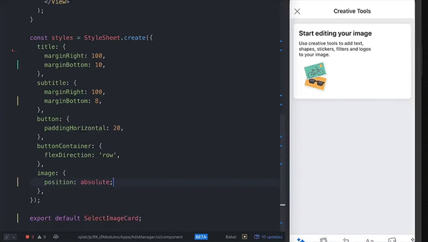Image resolution: width=428 pixels, height=242 pixels.
Task: Click the line 'subtitle: {'
Action: pos(57,83)
